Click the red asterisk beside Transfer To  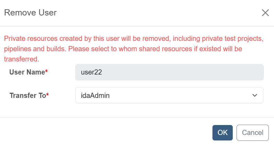(47, 95)
